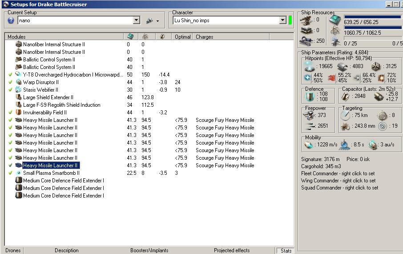Click the Optimal column header
The image size is (403, 254).
coord(182,37)
